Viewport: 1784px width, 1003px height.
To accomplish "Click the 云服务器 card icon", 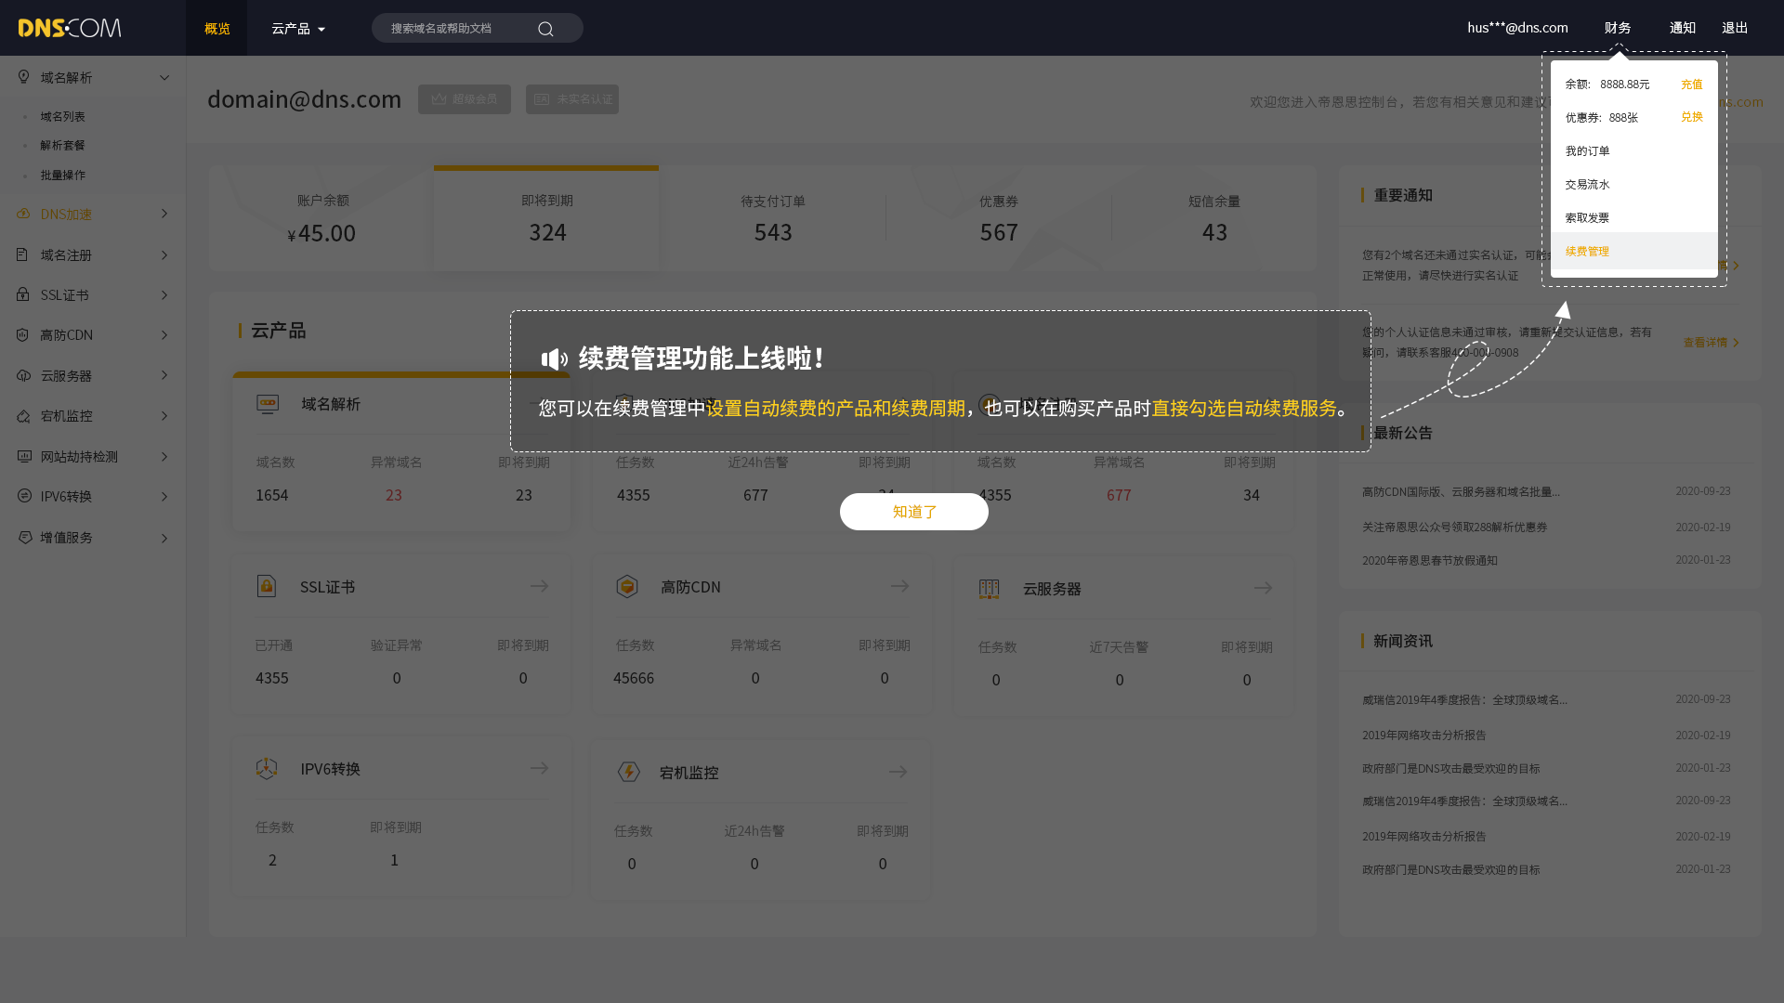I will click(x=989, y=589).
